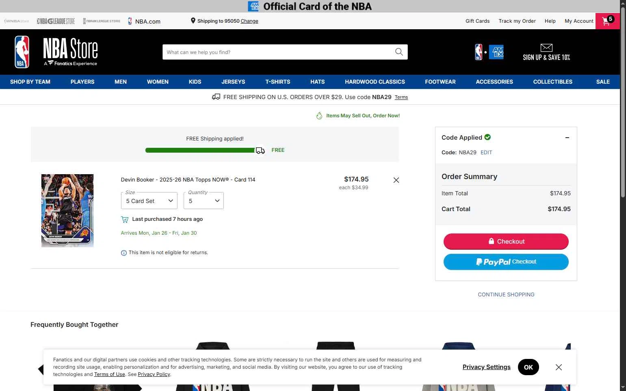Viewport: 626px width, 391px height.
Task: Open the Quantity dropdown
Action: point(204,201)
